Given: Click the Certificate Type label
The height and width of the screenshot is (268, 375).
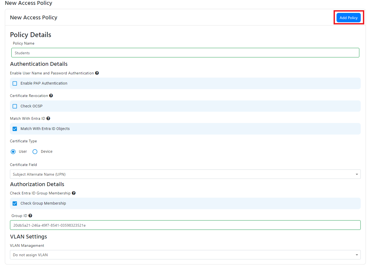Looking at the screenshot, I should coord(23,141).
